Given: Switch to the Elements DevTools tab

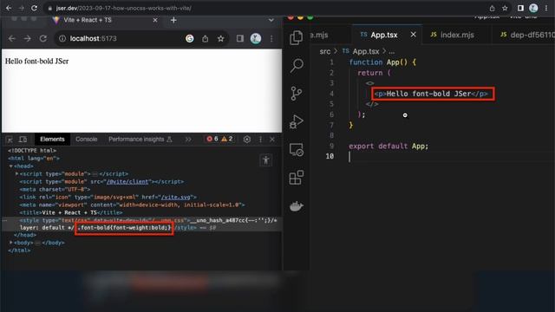Looking at the screenshot, I should click(52, 140).
